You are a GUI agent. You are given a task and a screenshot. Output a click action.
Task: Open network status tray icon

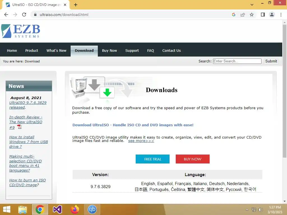(x=254, y=209)
